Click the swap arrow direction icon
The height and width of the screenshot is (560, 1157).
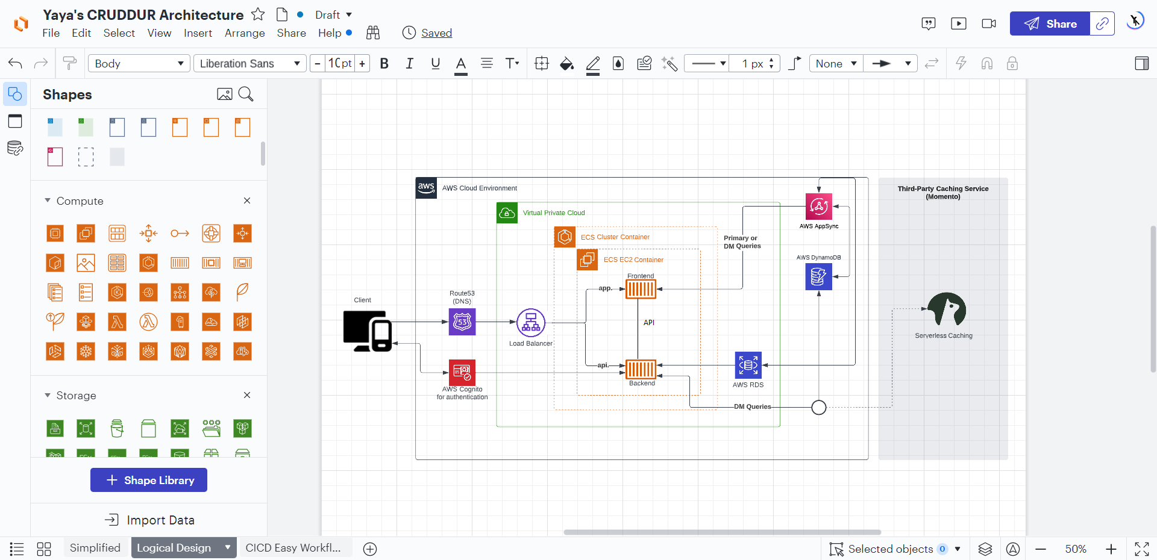[932, 63]
